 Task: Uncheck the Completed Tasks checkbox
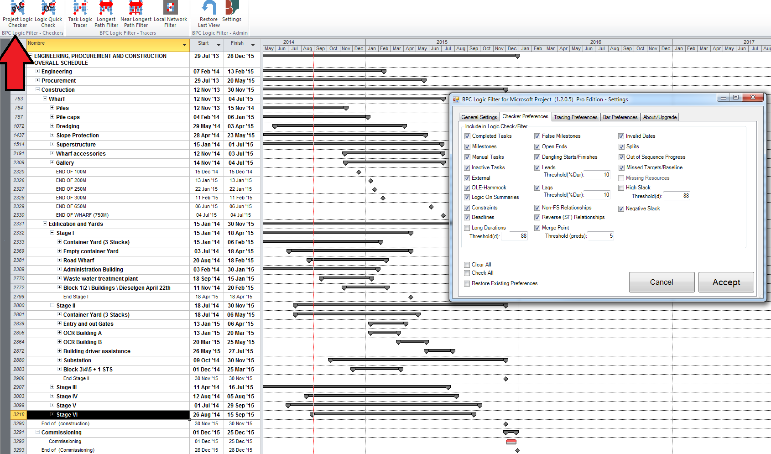pyautogui.click(x=467, y=136)
